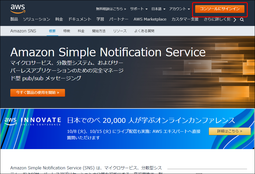Select the リソース tab
The image size is (255, 174).
tap(120, 31)
